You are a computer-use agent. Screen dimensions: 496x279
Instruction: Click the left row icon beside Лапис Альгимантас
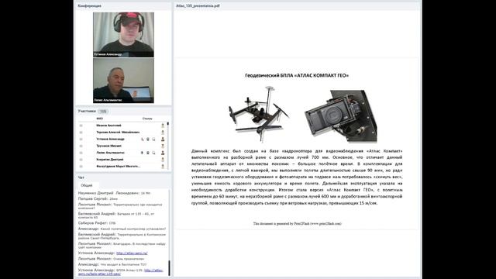81,153
